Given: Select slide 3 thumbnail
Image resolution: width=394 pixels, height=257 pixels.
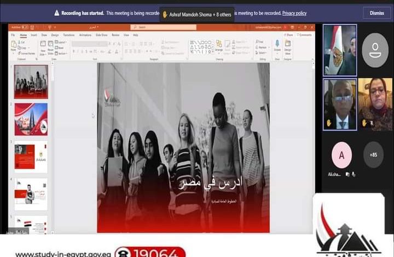Looking at the screenshot, I should 31,157.
